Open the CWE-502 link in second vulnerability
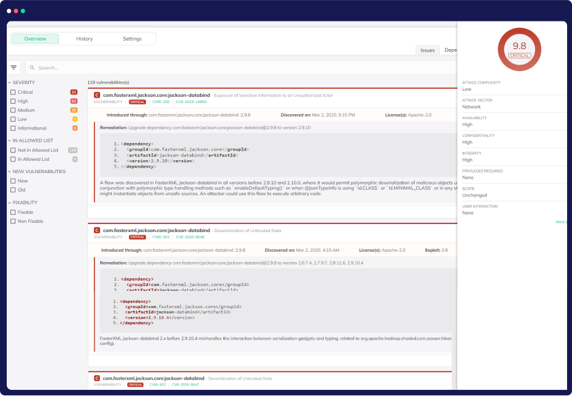Image resolution: width=572 pixels, height=396 pixels. pyautogui.click(x=161, y=237)
